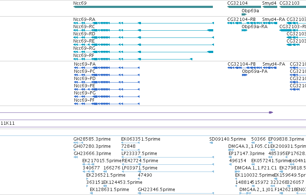The height and width of the screenshot is (195, 306).
Task: Select EST label GH07280.3prime
Action: 92,146
